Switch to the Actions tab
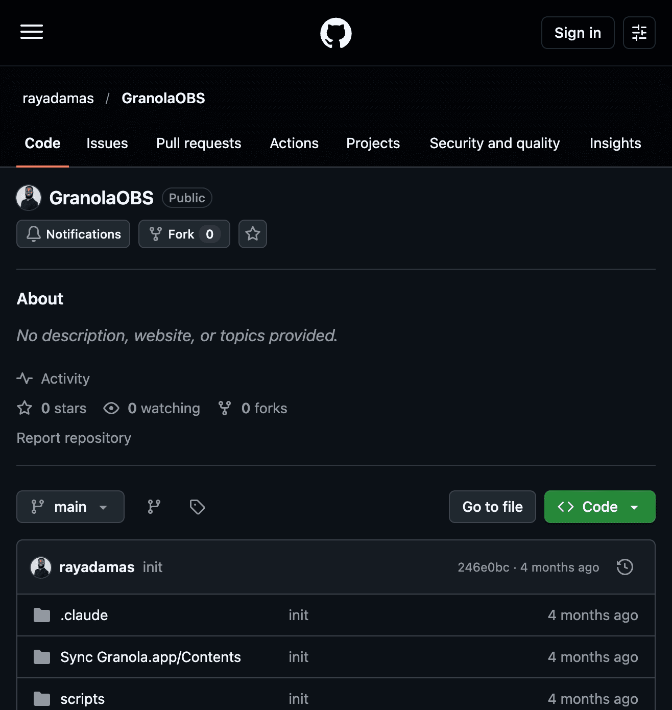 click(294, 144)
